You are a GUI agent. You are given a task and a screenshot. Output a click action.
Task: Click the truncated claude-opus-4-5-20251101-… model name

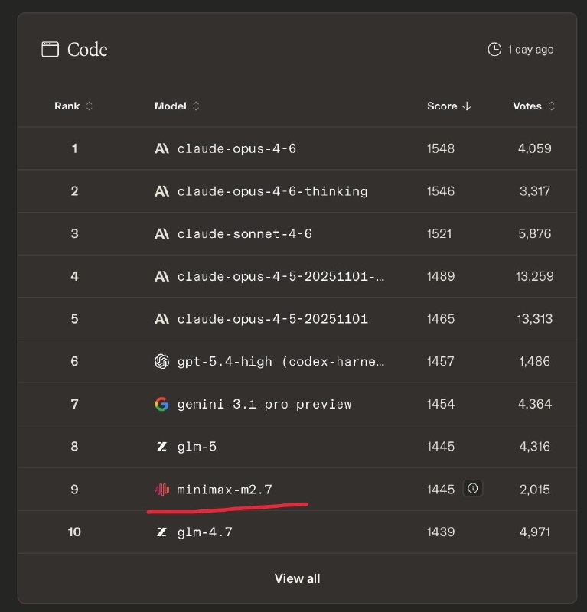pyautogui.click(x=280, y=276)
